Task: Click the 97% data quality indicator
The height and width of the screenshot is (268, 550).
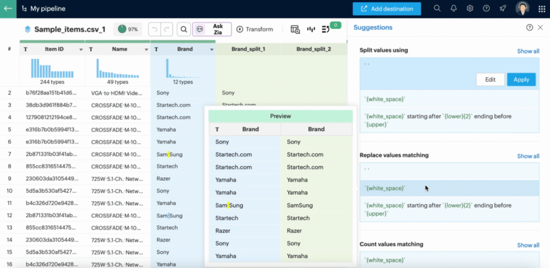Action: (128, 30)
